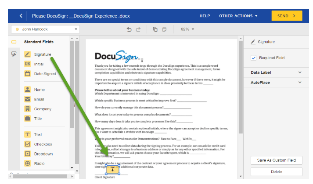Select the Radio field icon

pyautogui.click(x=28, y=163)
